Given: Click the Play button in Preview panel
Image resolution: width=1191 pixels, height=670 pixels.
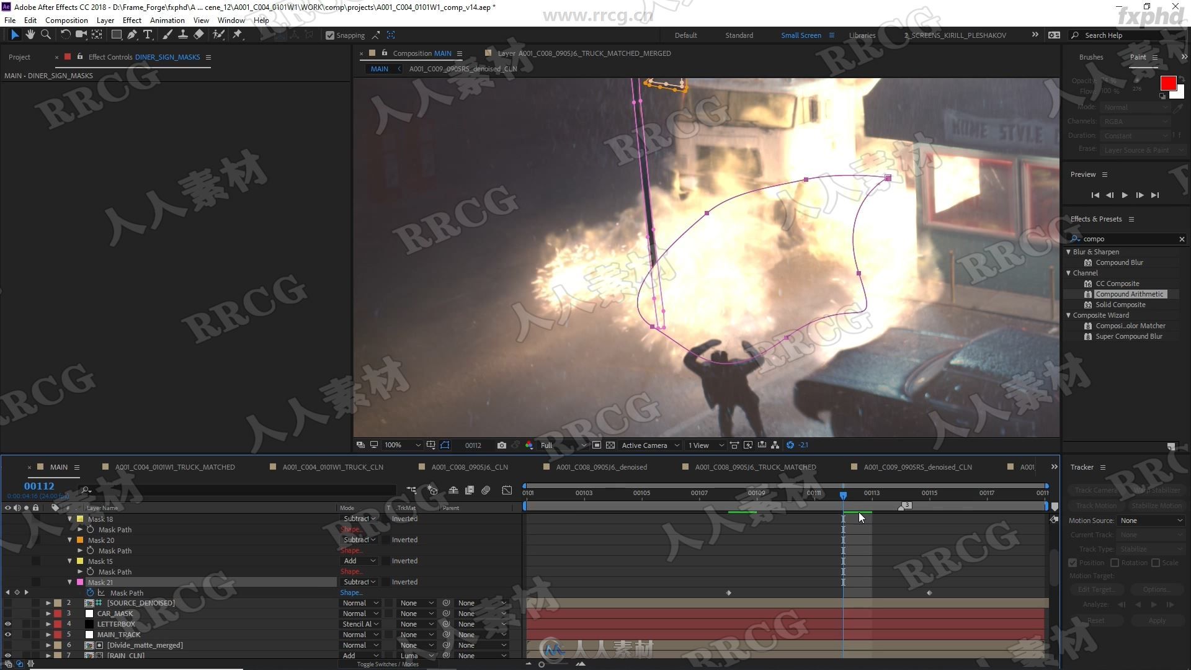Looking at the screenshot, I should tap(1125, 195).
